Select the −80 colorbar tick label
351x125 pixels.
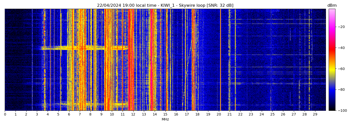(341, 89)
